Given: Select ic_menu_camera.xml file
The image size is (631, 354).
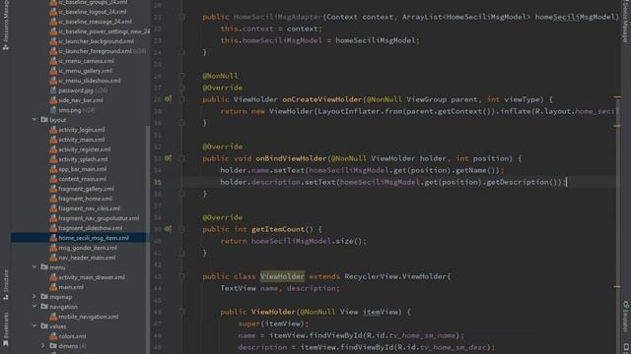Looking at the screenshot, I should [82, 61].
